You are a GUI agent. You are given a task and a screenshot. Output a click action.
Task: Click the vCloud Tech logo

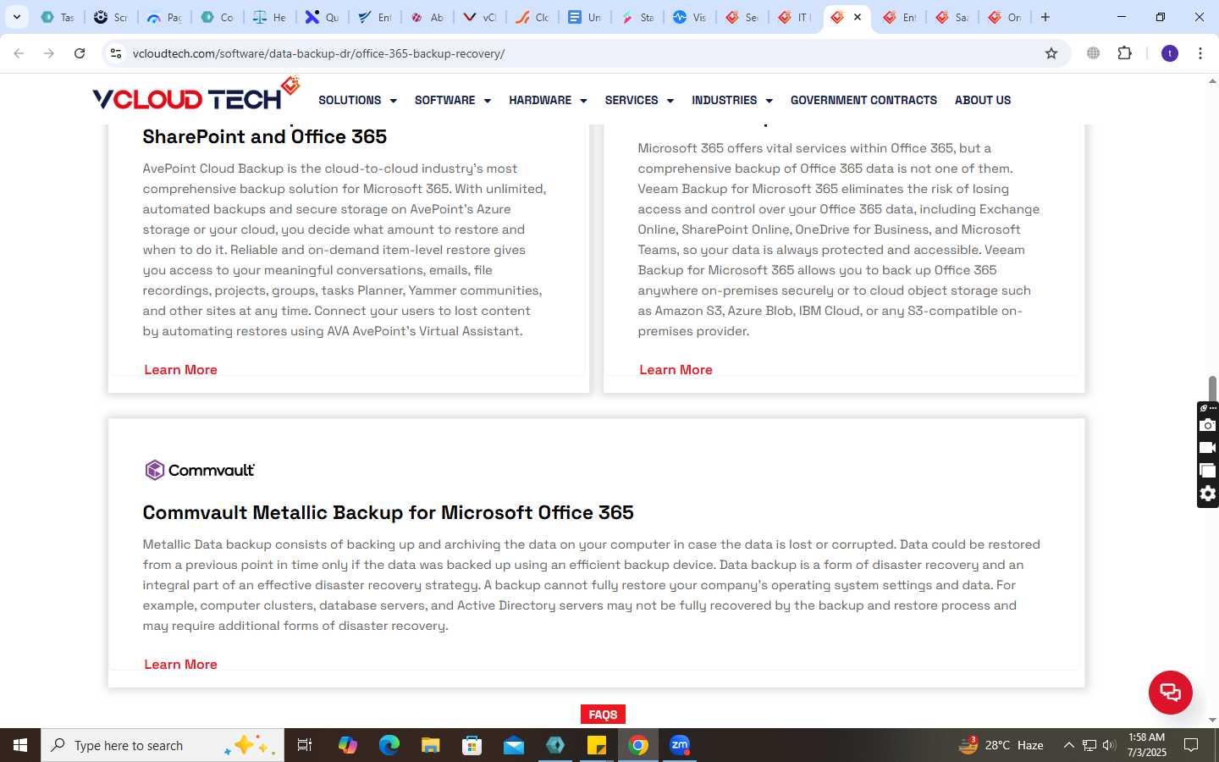pos(196,95)
